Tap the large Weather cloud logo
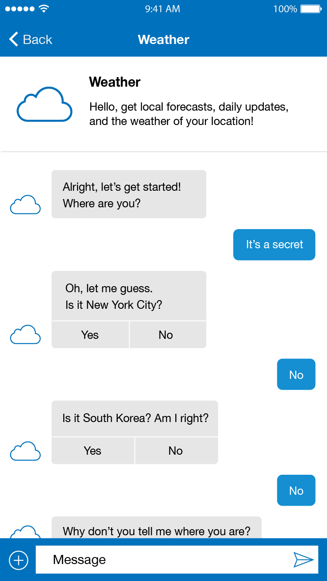The height and width of the screenshot is (581, 327). pyautogui.click(x=44, y=105)
